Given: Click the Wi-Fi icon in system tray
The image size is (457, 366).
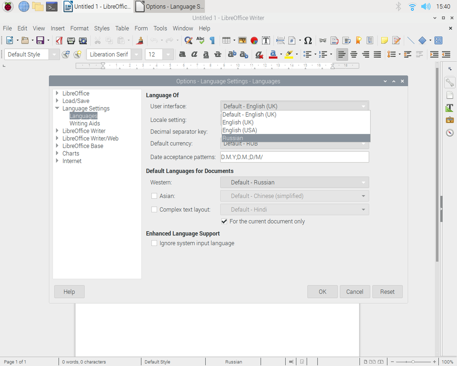Looking at the screenshot, I should coord(412,6).
